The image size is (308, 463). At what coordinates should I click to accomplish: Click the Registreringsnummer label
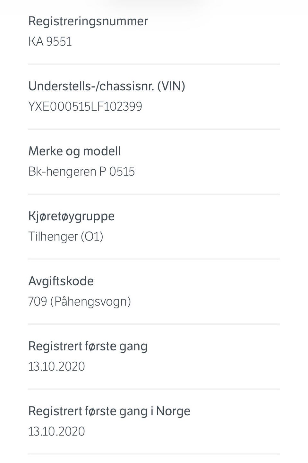[88, 21]
